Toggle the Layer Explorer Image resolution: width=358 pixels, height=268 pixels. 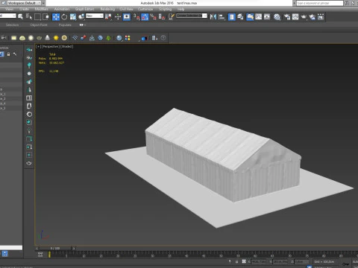pos(240,16)
